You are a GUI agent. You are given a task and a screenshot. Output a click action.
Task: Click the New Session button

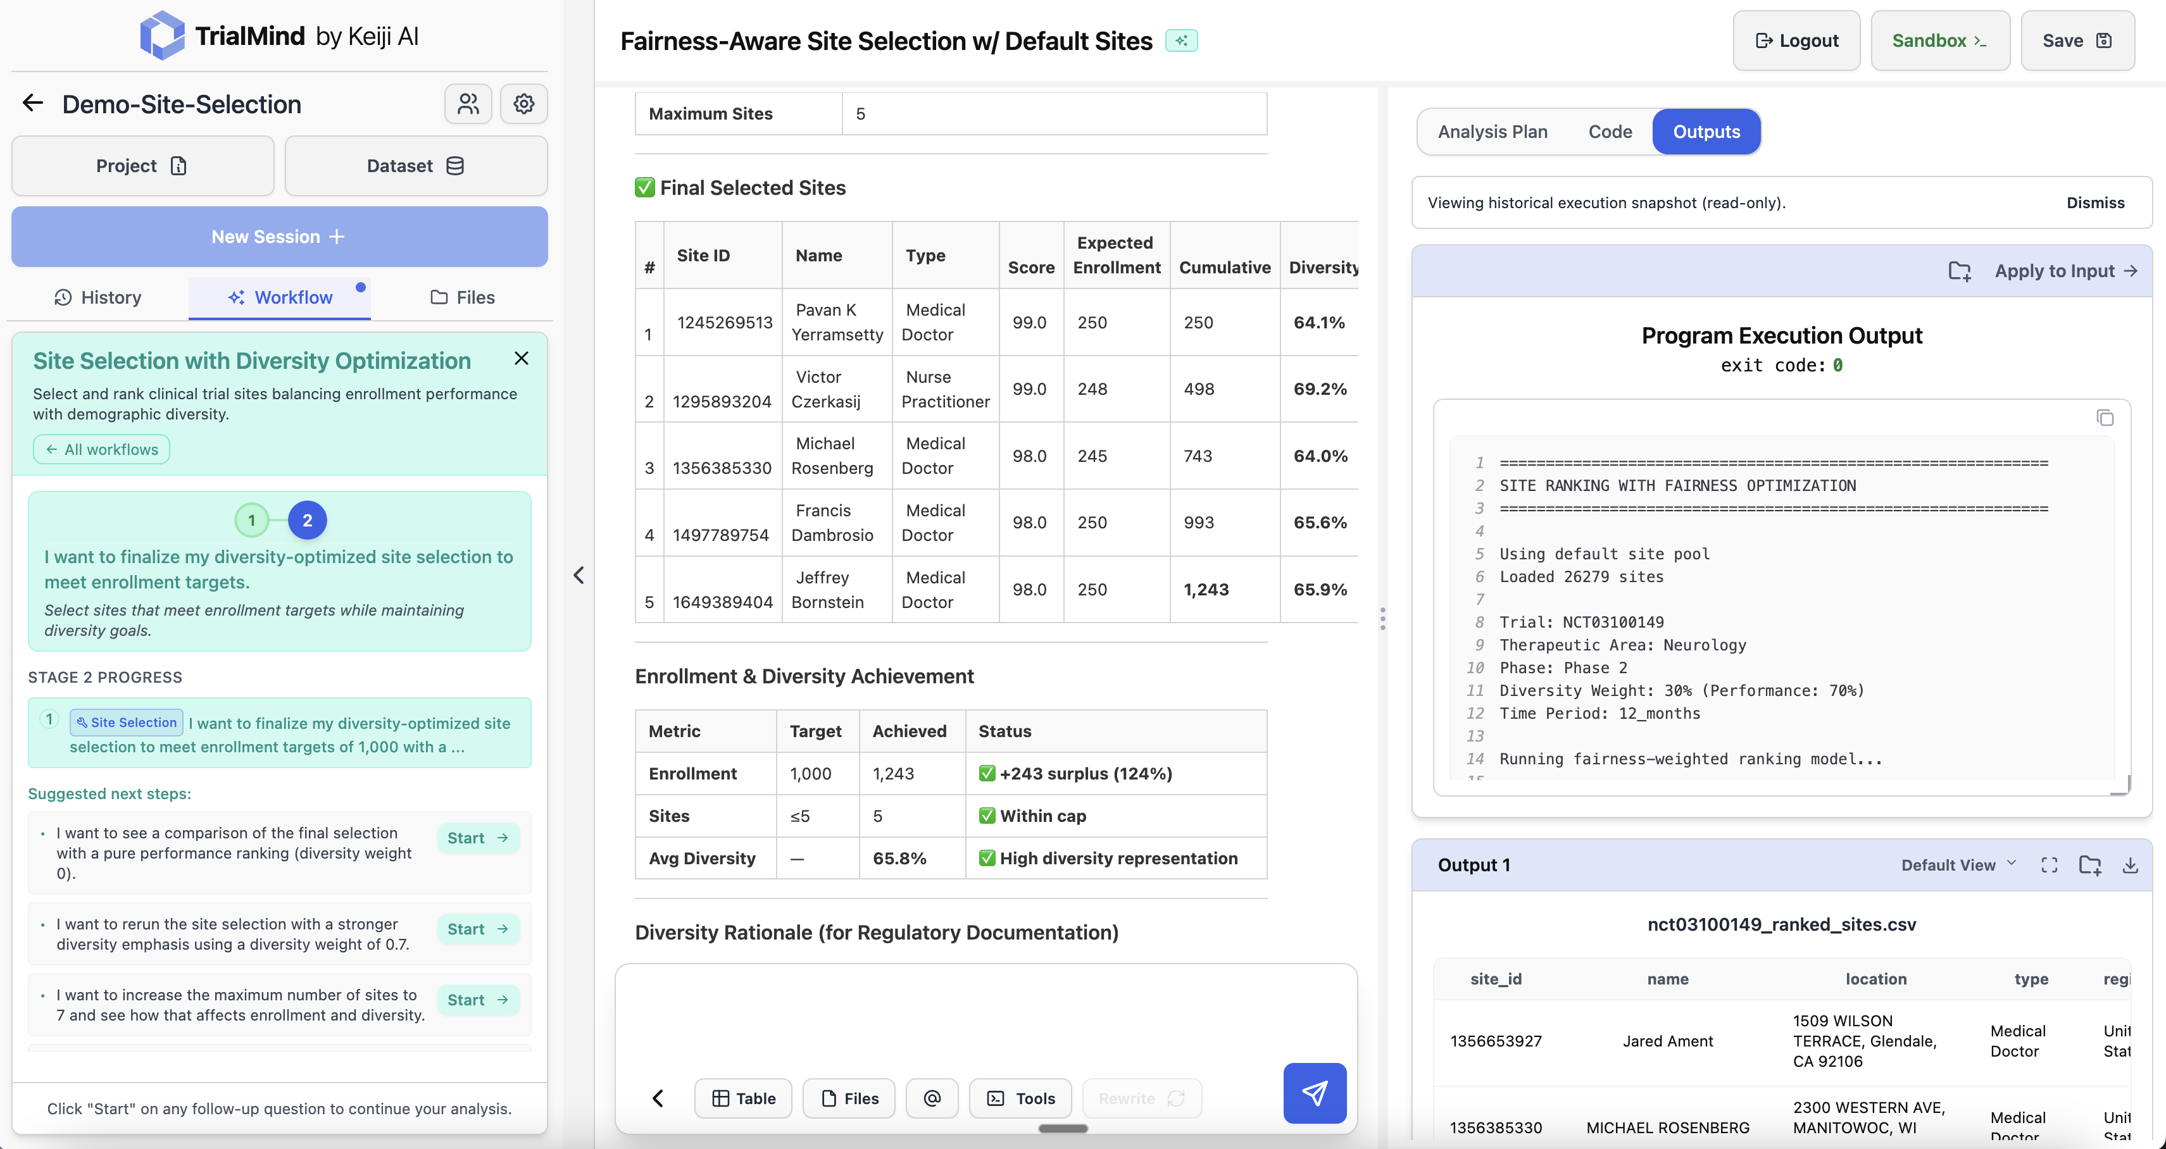click(279, 237)
